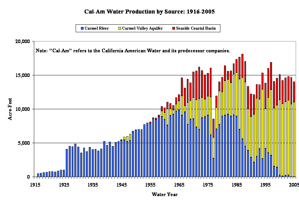
Task: Click the 1955 x-axis label
Action: pos(150,185)
